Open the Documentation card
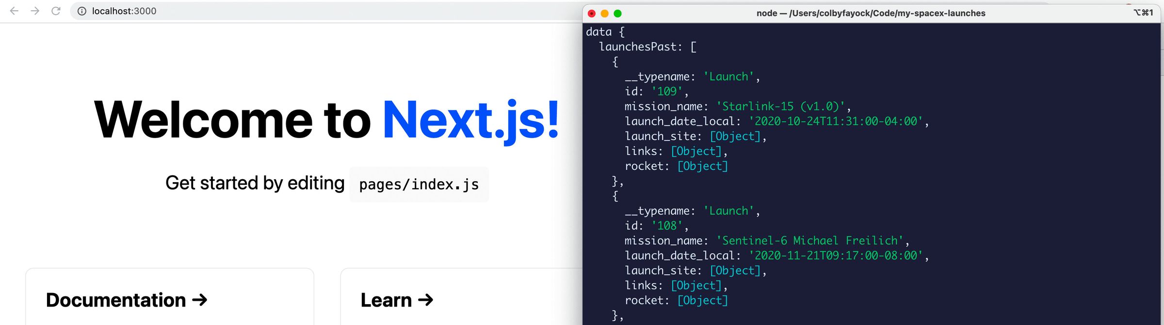Image resolution: width=1164 pixels, height=325 pixels. pyautogui.click(x=170, y=296)
